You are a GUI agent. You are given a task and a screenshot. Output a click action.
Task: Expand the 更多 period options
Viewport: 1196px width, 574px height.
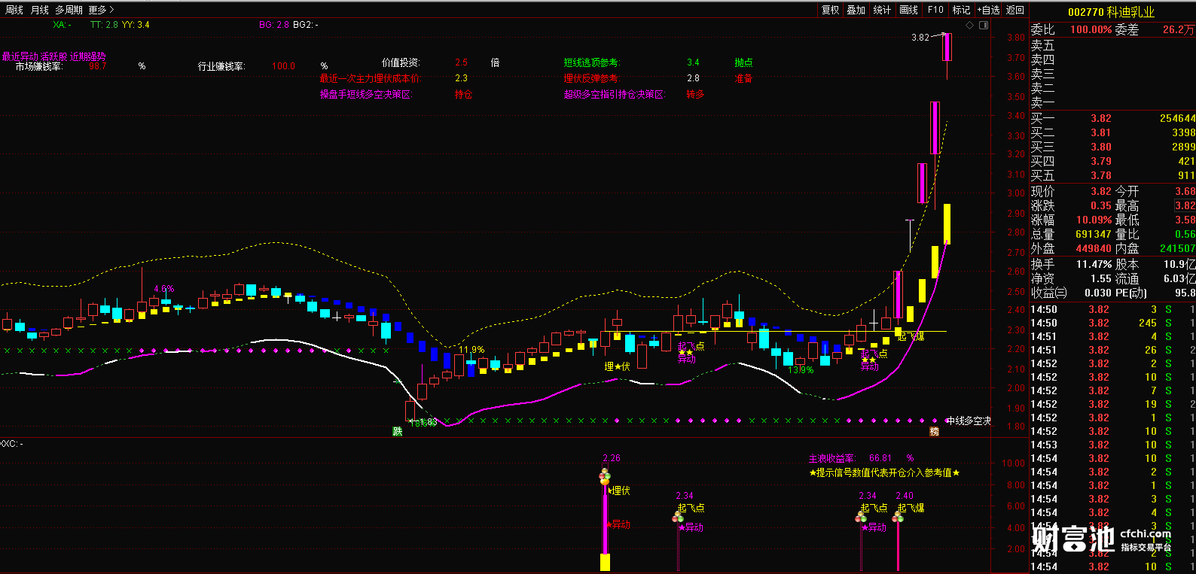101,10
